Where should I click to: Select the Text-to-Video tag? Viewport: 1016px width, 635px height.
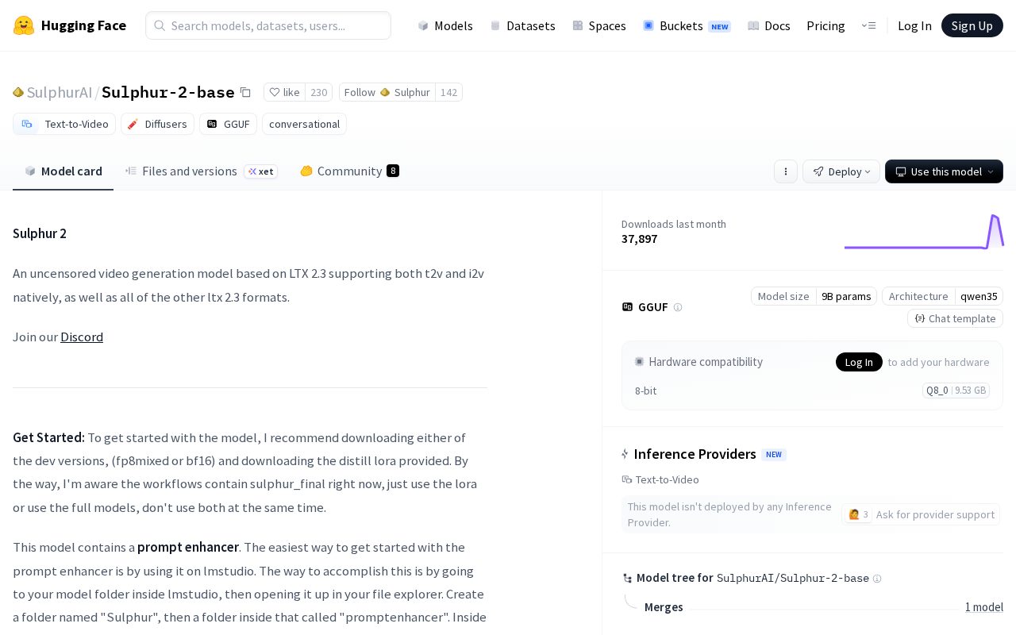[x=64, y=124]
